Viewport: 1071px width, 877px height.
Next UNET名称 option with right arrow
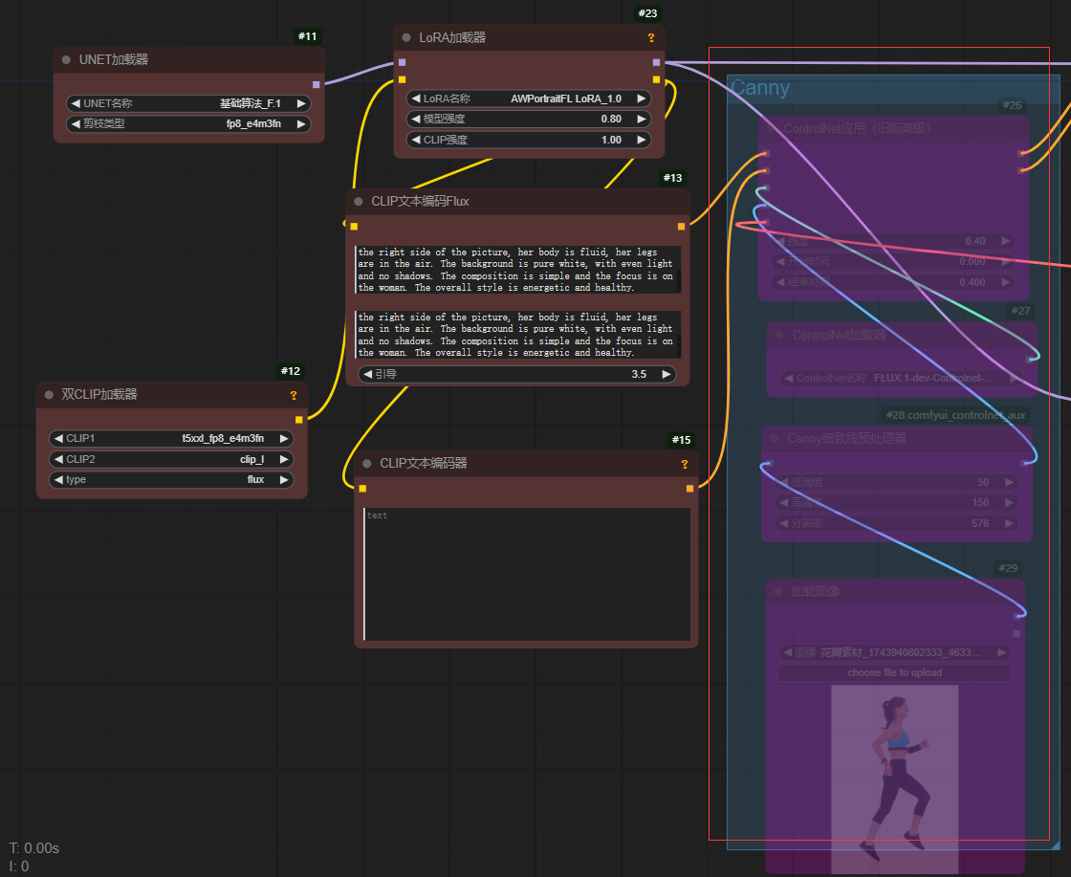point(300,104)
